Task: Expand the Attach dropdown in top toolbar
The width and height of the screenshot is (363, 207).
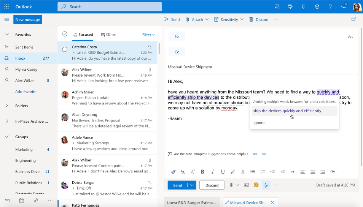Action: coord(207,19)
